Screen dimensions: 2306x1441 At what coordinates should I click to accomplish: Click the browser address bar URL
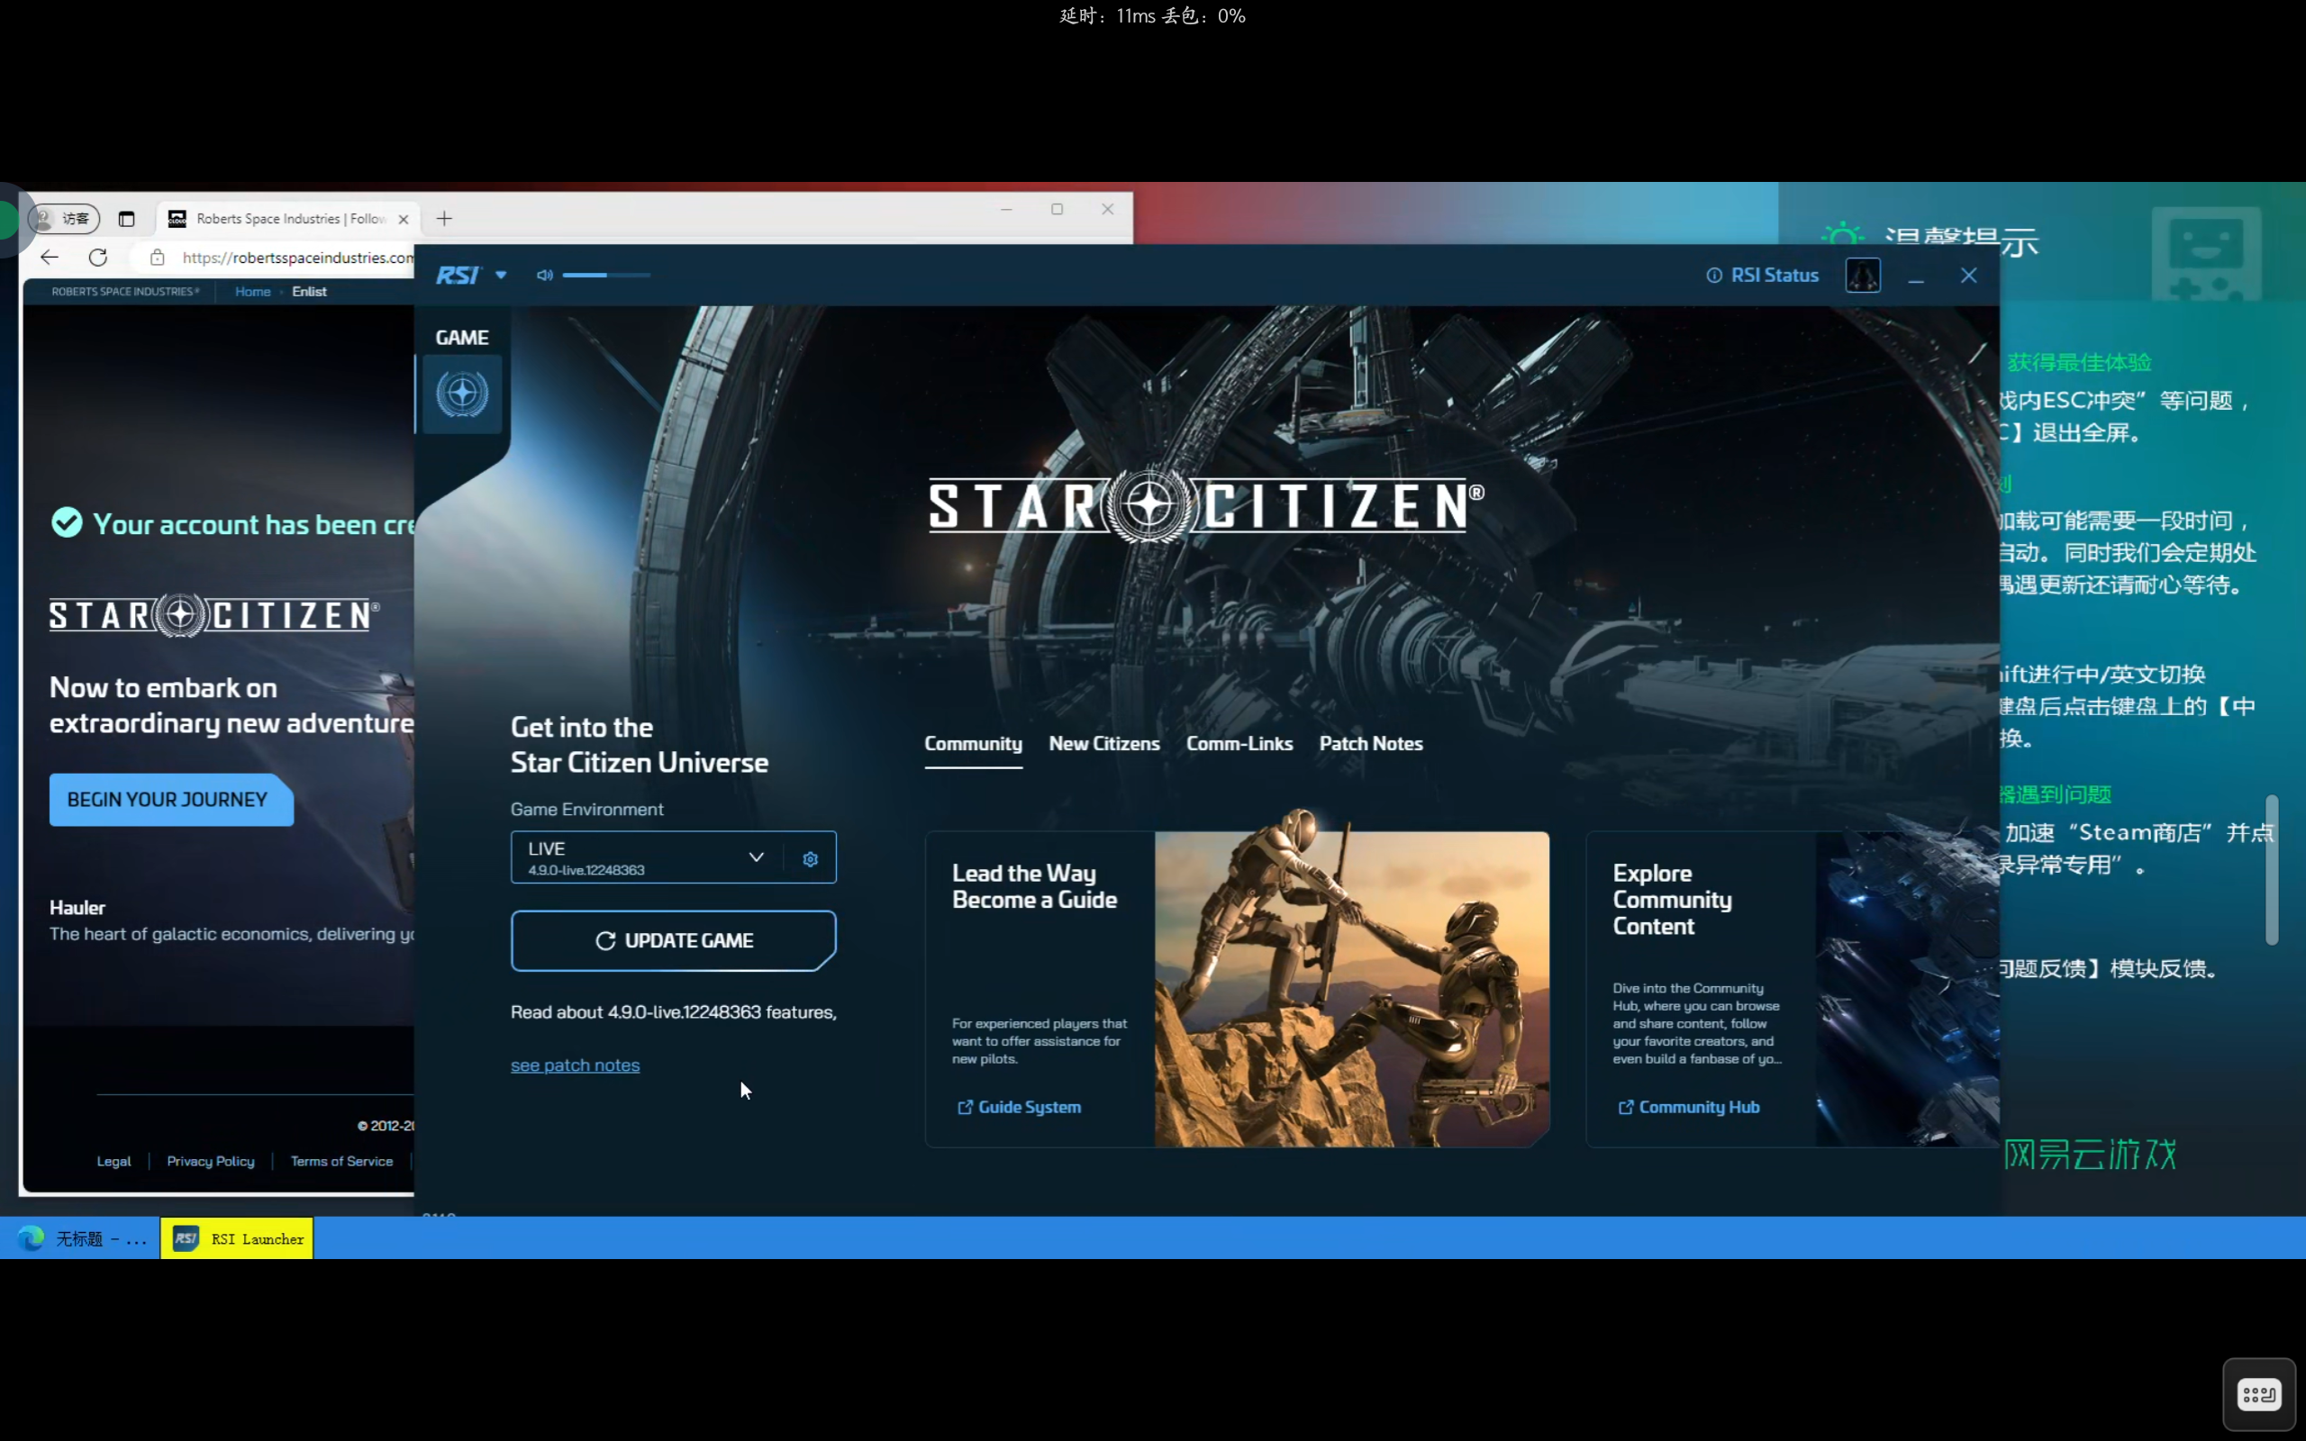(297, 258)
